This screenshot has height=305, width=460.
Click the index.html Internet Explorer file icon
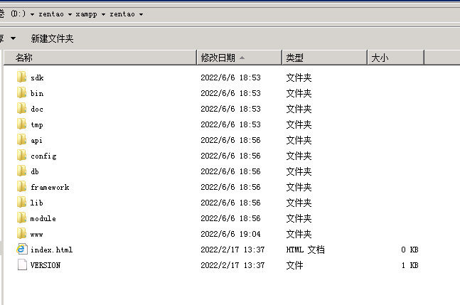pos(22,250)
